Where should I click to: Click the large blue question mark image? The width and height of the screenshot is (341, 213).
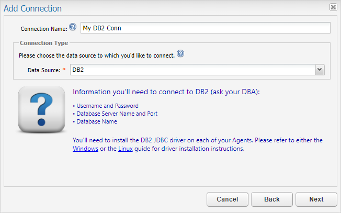(x=41, y=109)
